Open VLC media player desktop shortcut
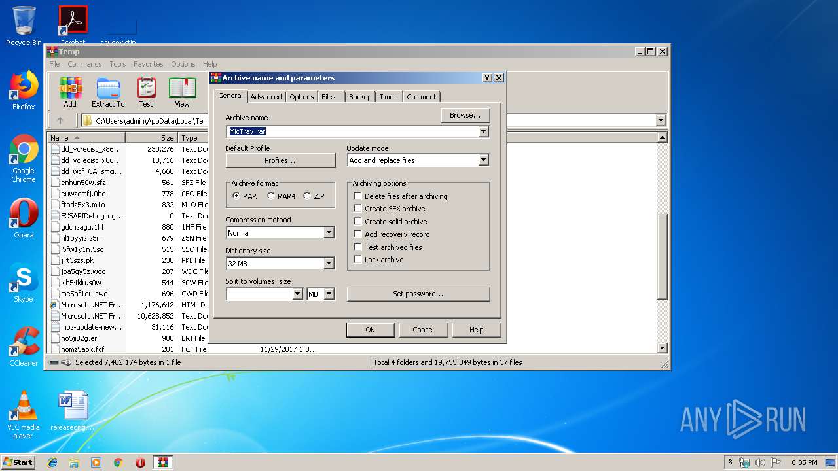 pyautogui.click(x=24, y=415)
